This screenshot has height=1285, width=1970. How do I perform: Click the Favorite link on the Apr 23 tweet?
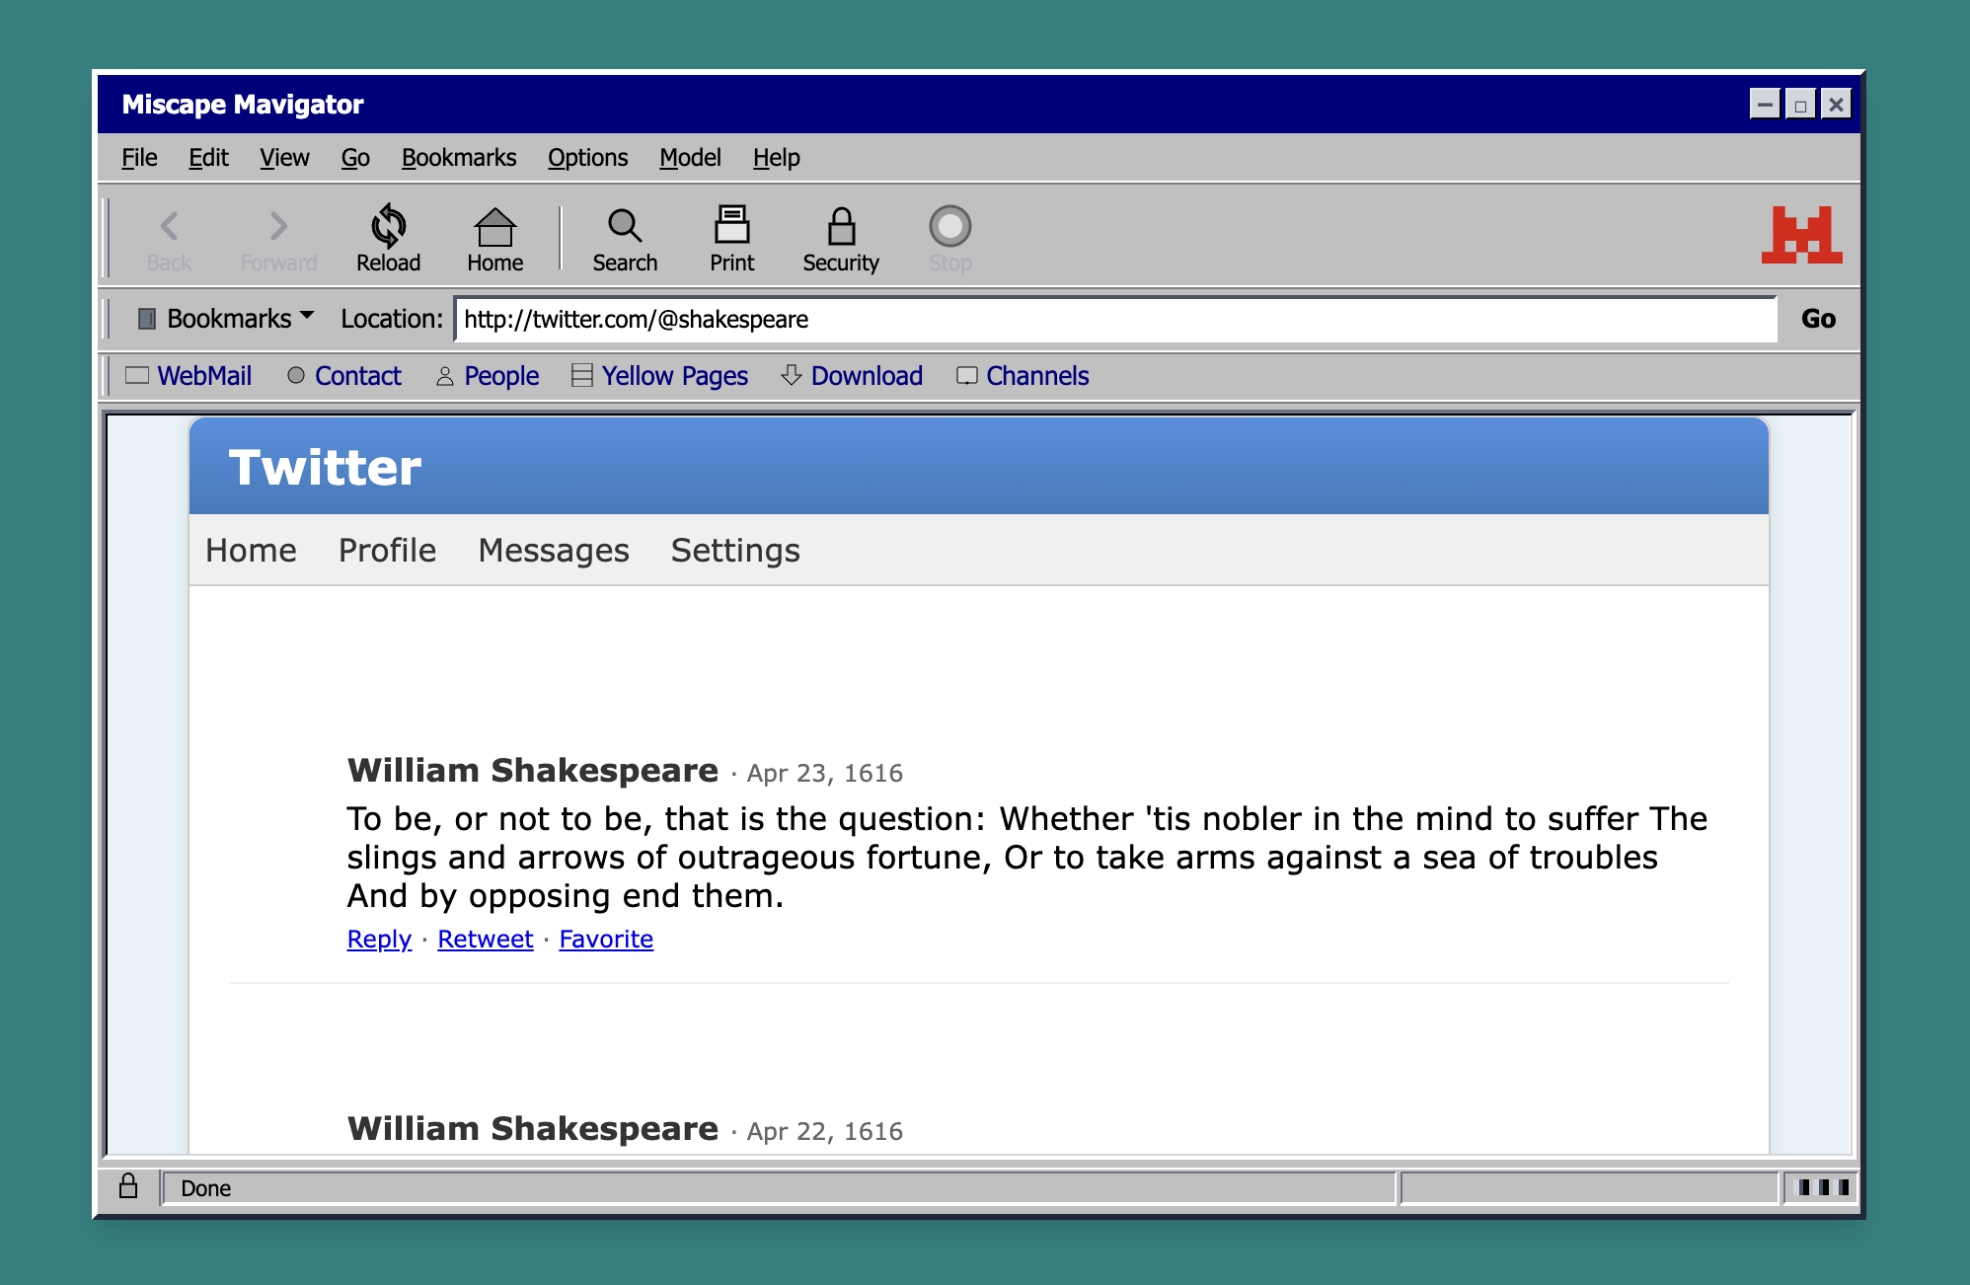(x=606, y=939)
